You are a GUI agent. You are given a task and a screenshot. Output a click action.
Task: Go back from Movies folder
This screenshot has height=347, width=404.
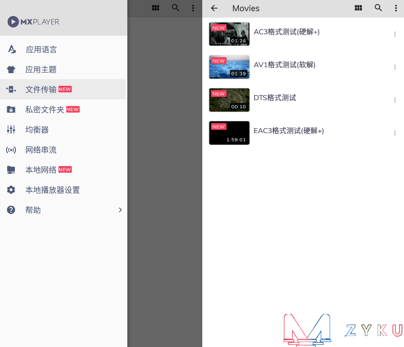tap(214, 8)
